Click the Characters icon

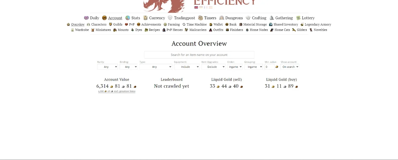88,24
